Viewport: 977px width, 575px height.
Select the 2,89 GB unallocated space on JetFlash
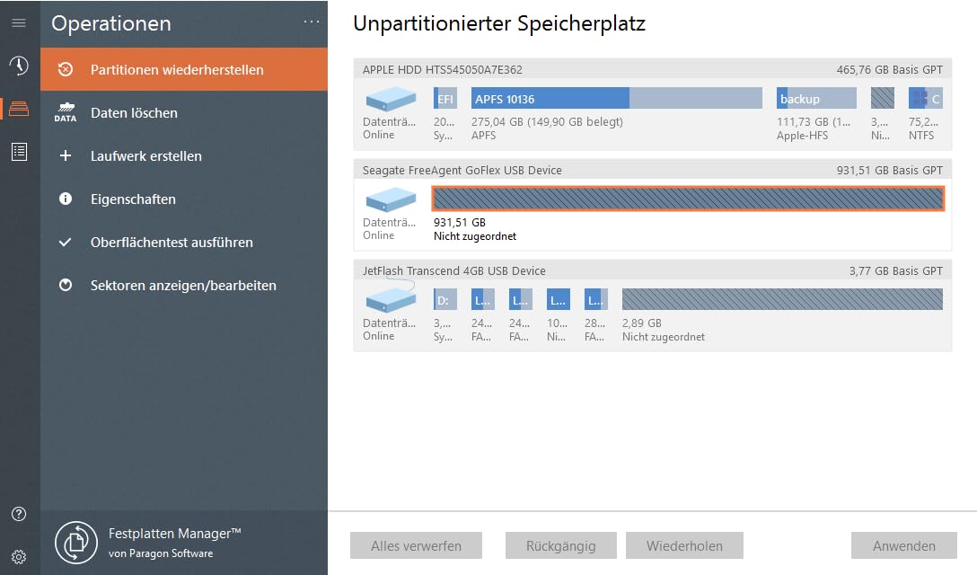782,299
